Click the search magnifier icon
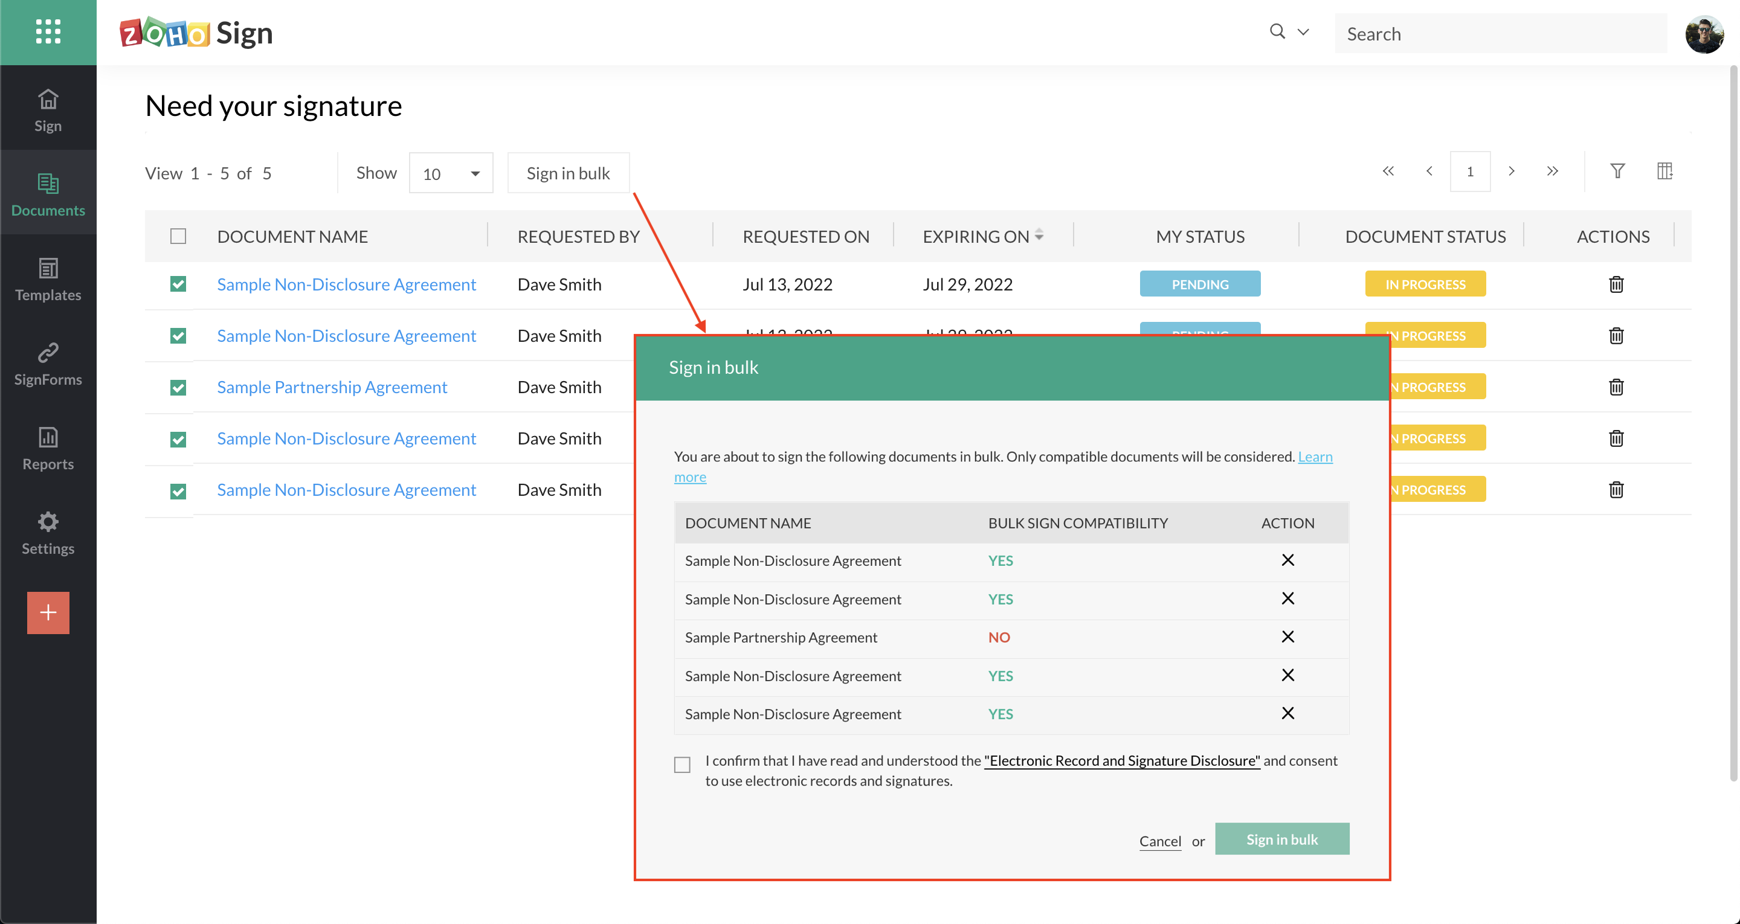This screenshot has width=1740, height=924. pos(1277,31)
